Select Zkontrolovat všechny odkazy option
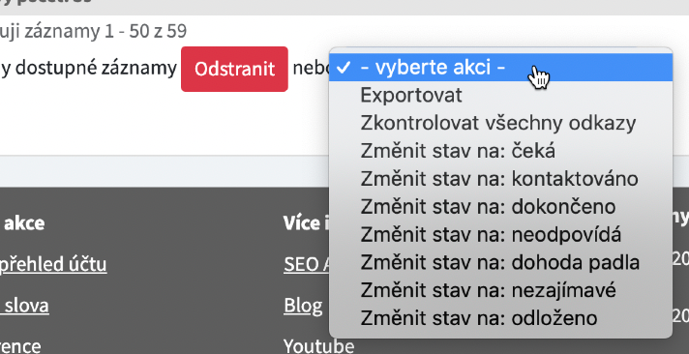689x354 pixels. click(x=500, y=124)
